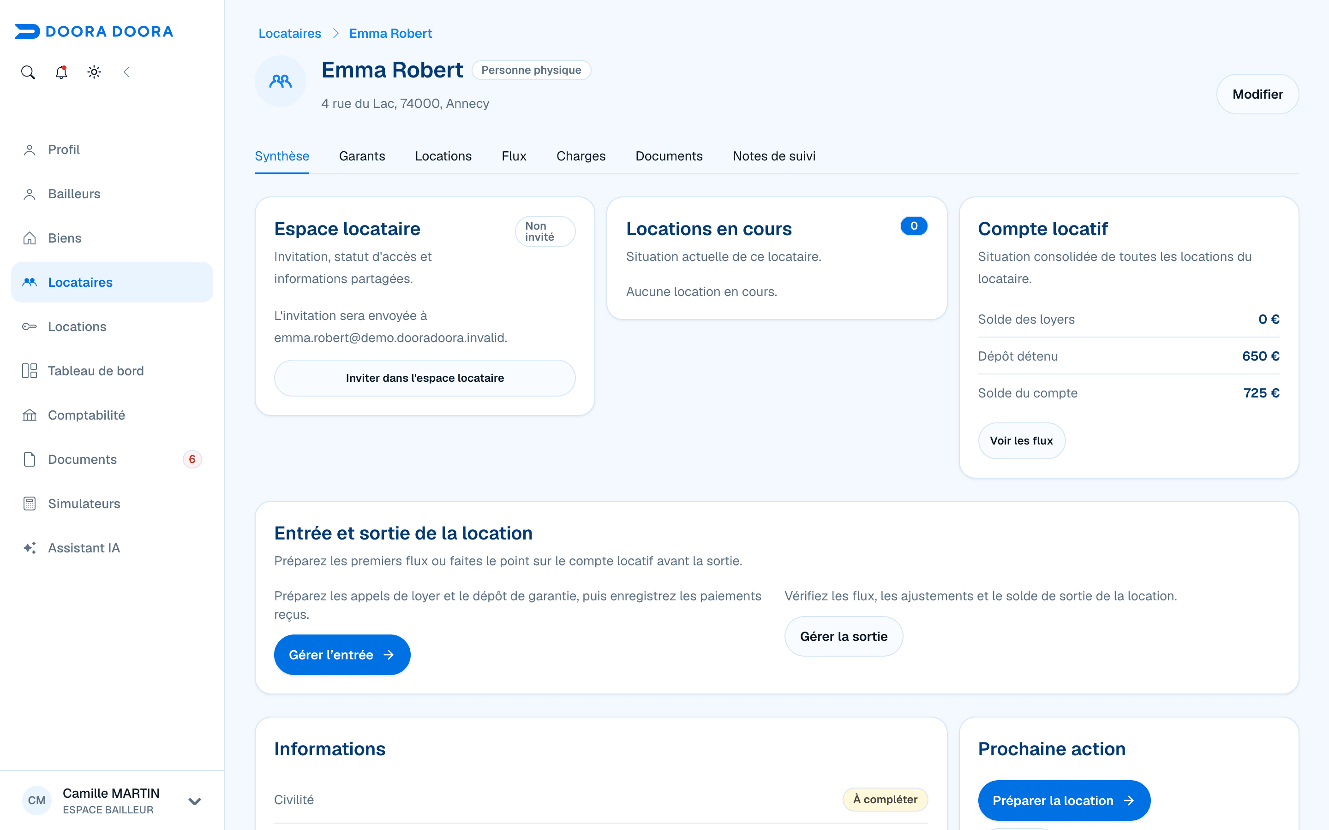Open the Locations tab
Viewport: 1329px width, 830px height.
[443, 156]
